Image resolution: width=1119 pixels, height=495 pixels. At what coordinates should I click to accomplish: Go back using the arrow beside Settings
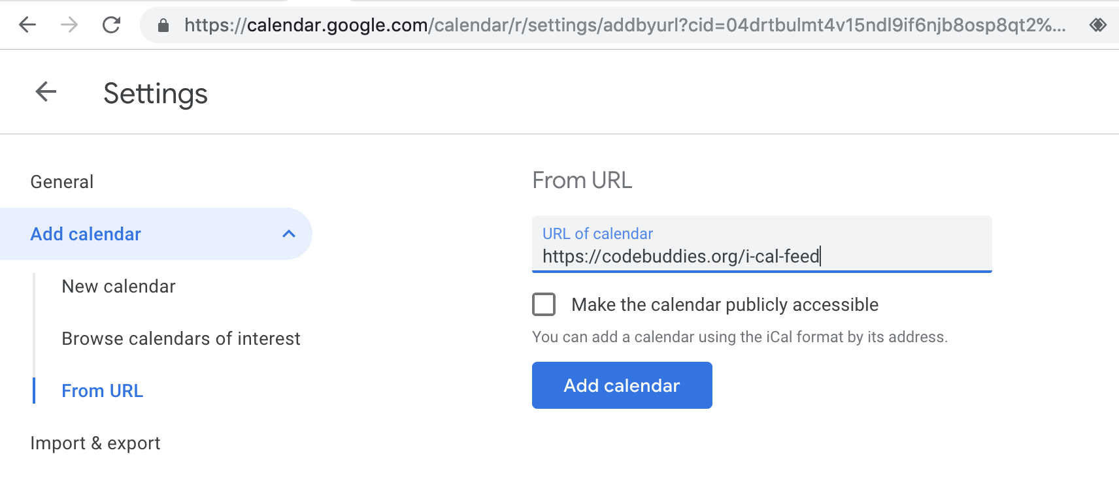tap(46, 92)
